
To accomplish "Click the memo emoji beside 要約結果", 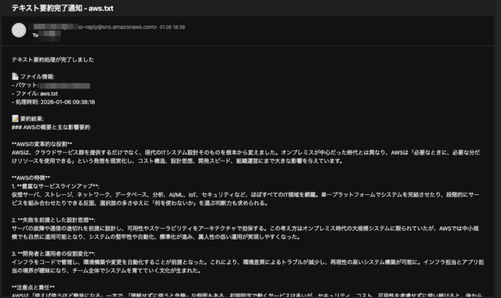I will point(15,118).
